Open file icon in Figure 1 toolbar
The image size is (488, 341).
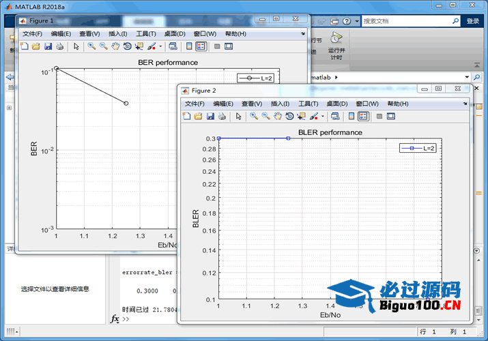36,46
